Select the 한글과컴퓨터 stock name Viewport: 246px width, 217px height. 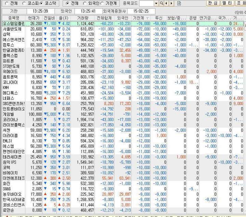tap(14, 50)
